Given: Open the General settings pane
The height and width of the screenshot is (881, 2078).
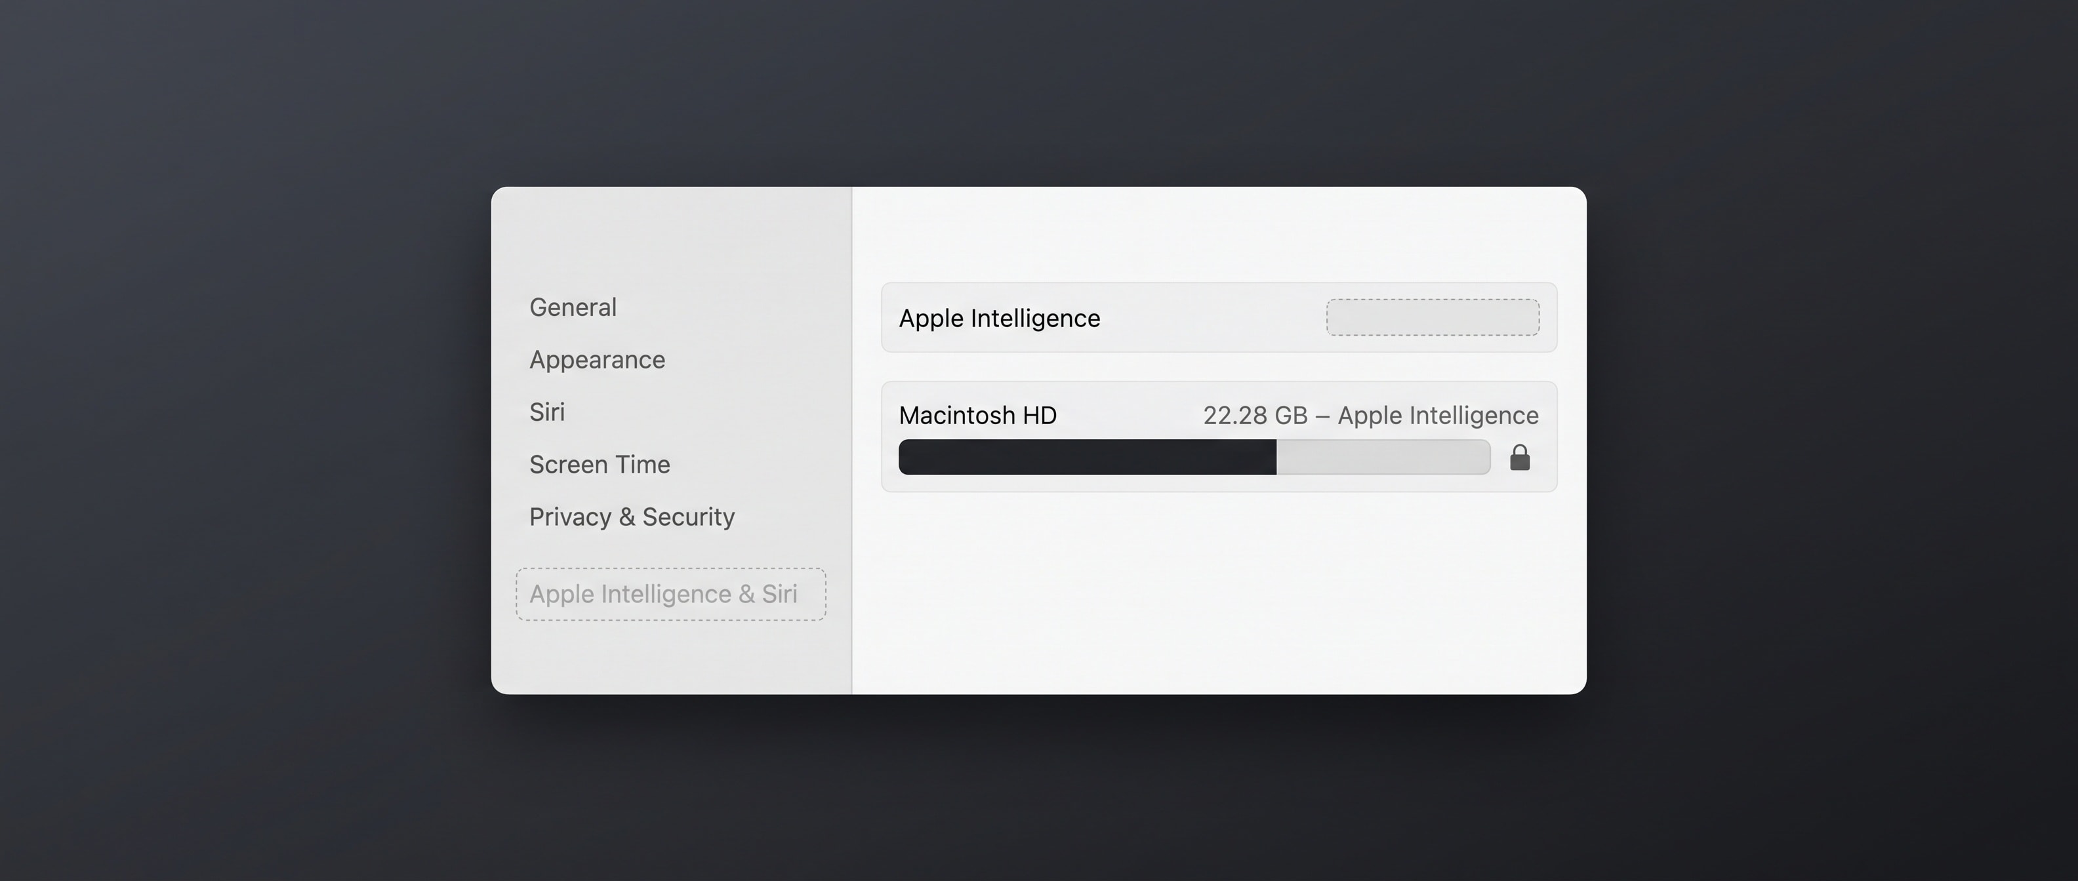Looking at the screenshot, I should tap(573, 307).
